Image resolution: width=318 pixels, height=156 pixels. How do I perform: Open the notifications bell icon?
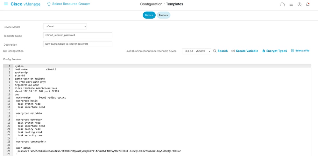pyautogui.click(x=308, y=4)
